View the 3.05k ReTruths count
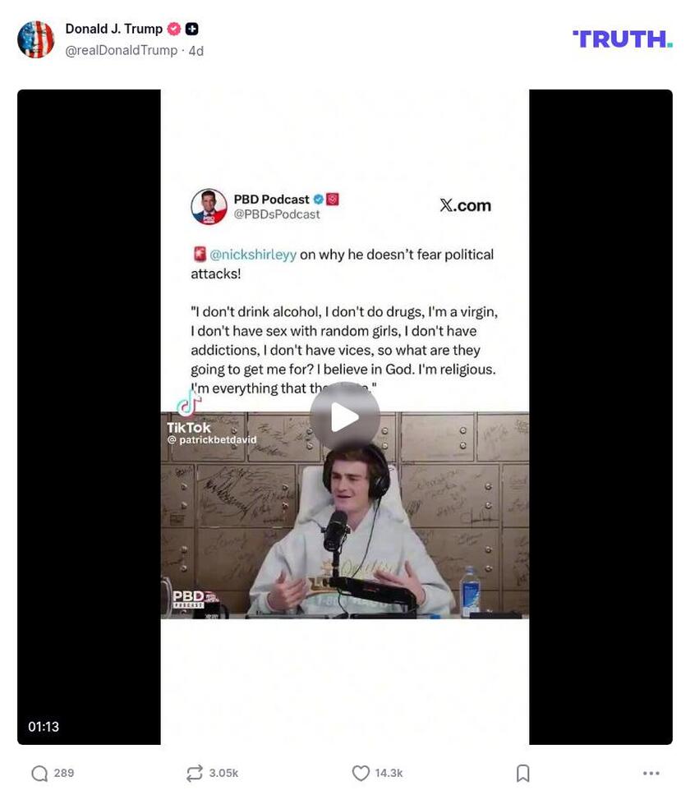Screen dimensions: 690x804 pos(223,774)
